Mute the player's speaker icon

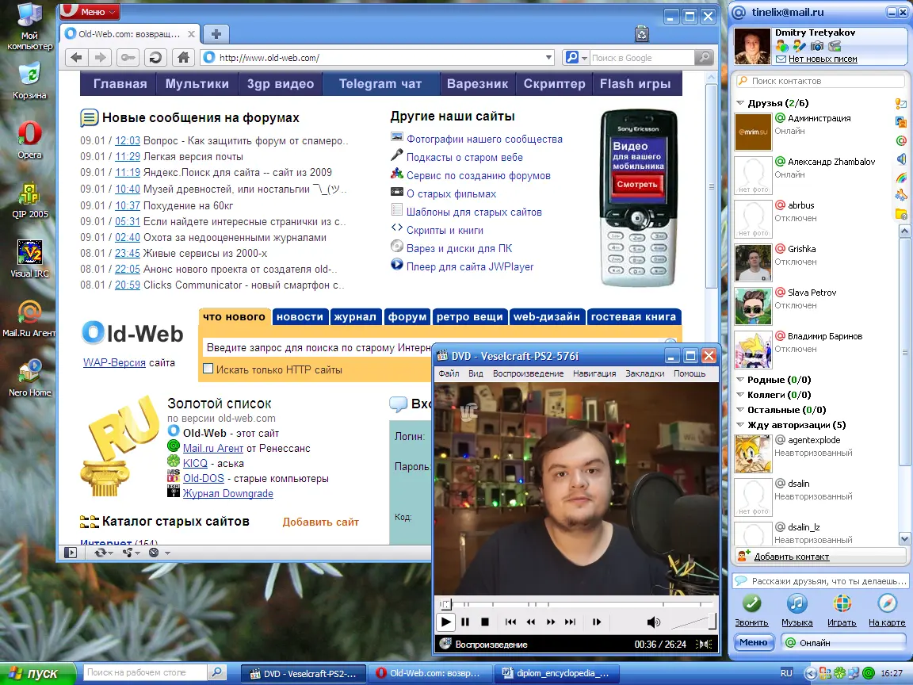pyautogui.click(x=653, y=622)
